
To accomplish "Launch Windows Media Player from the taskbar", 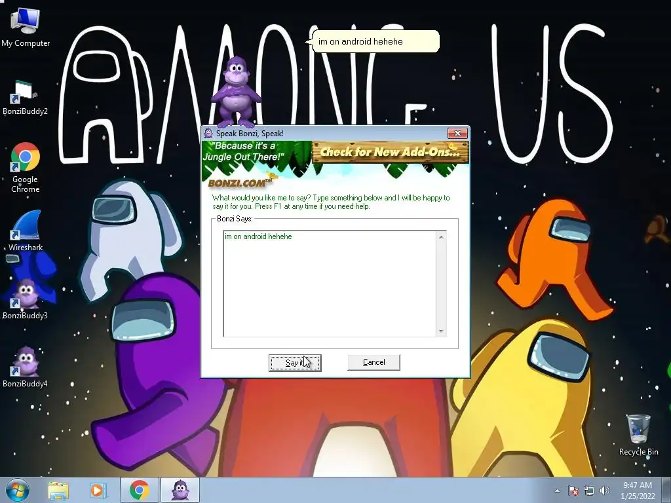I will (97, 491).
